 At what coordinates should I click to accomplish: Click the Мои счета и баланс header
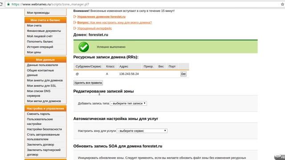(45, 20)
